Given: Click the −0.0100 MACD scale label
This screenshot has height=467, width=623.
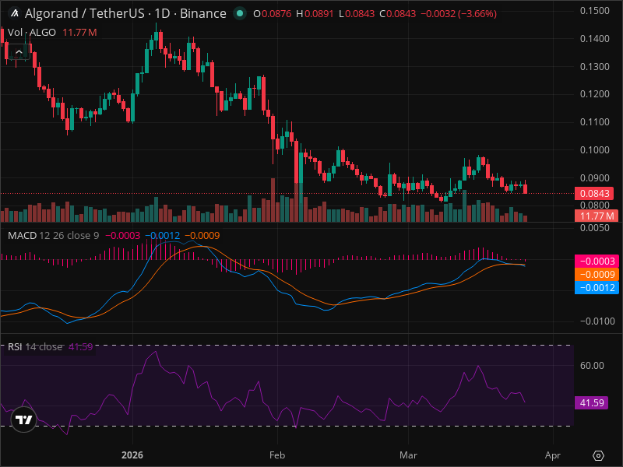Looking at the screenshot, I should pyautogui.click(x=597, y=321).
